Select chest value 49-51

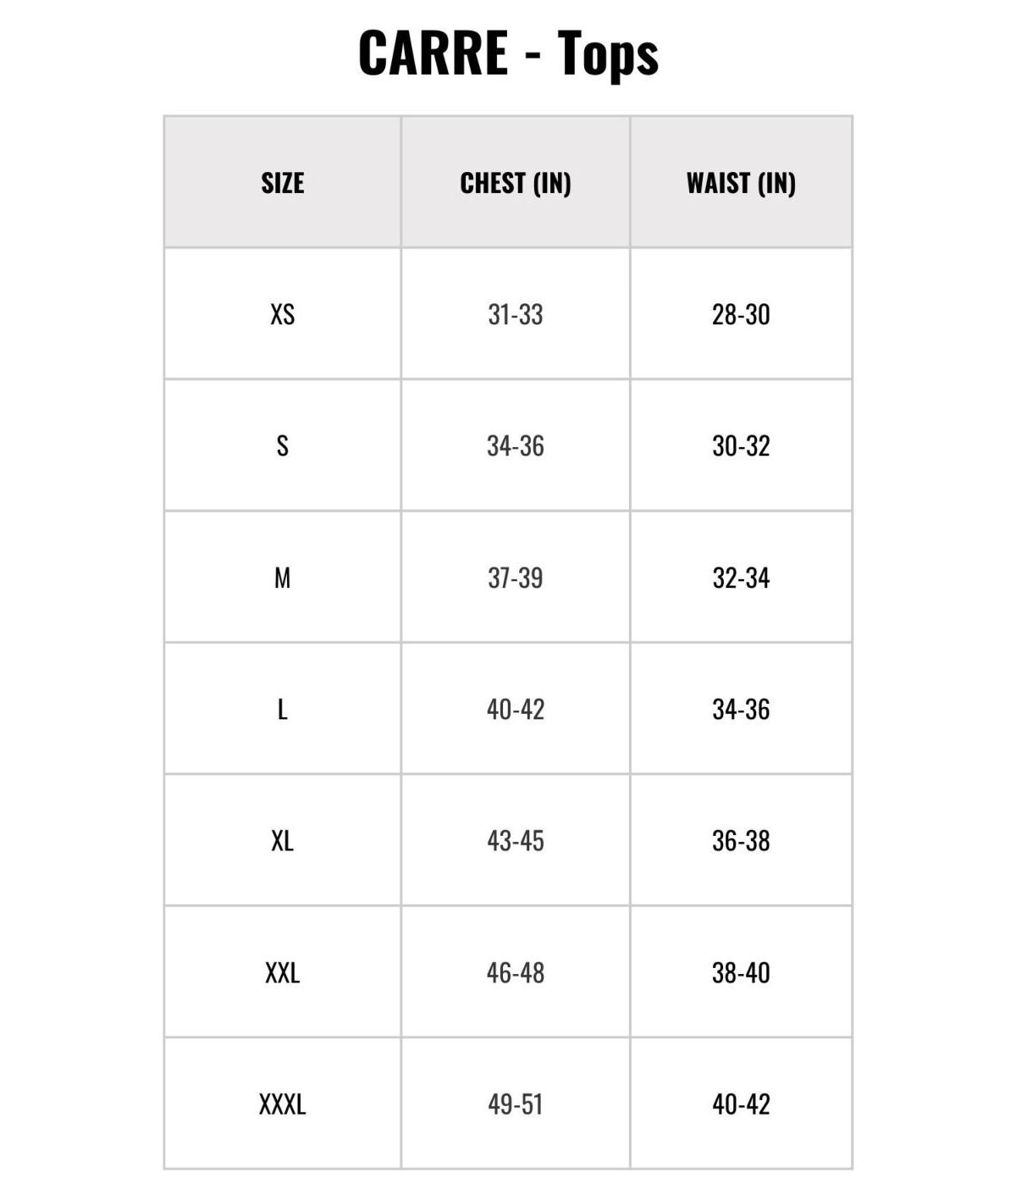coord(516,1104)
